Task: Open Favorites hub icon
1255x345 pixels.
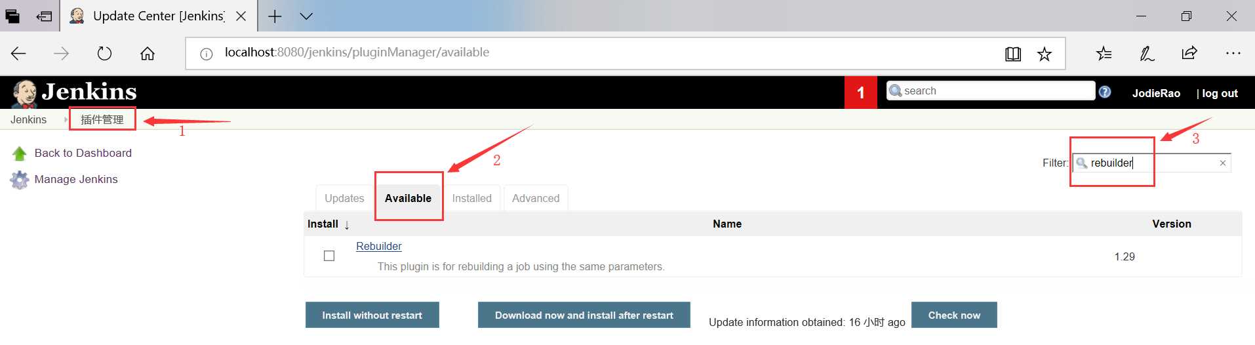Action: click(x=1104, y=54)
